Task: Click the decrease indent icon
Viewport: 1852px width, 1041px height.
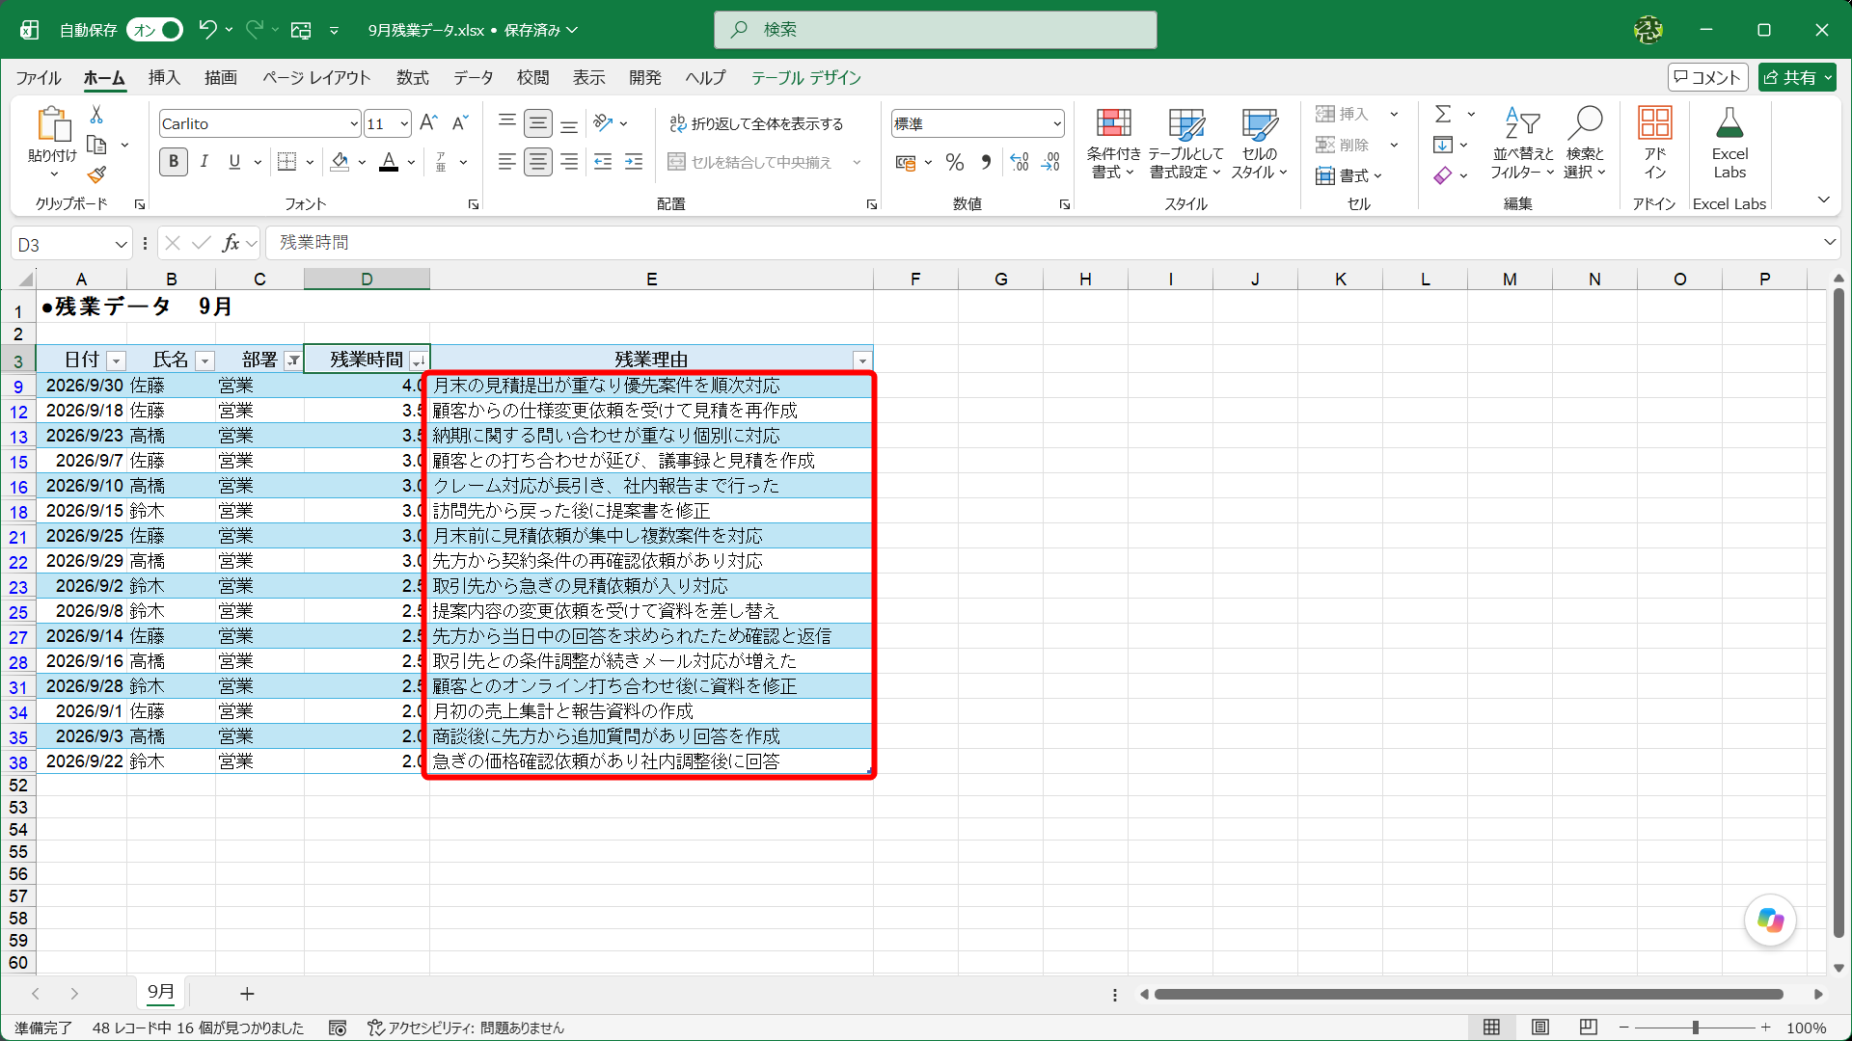Action: click(603, 162)
